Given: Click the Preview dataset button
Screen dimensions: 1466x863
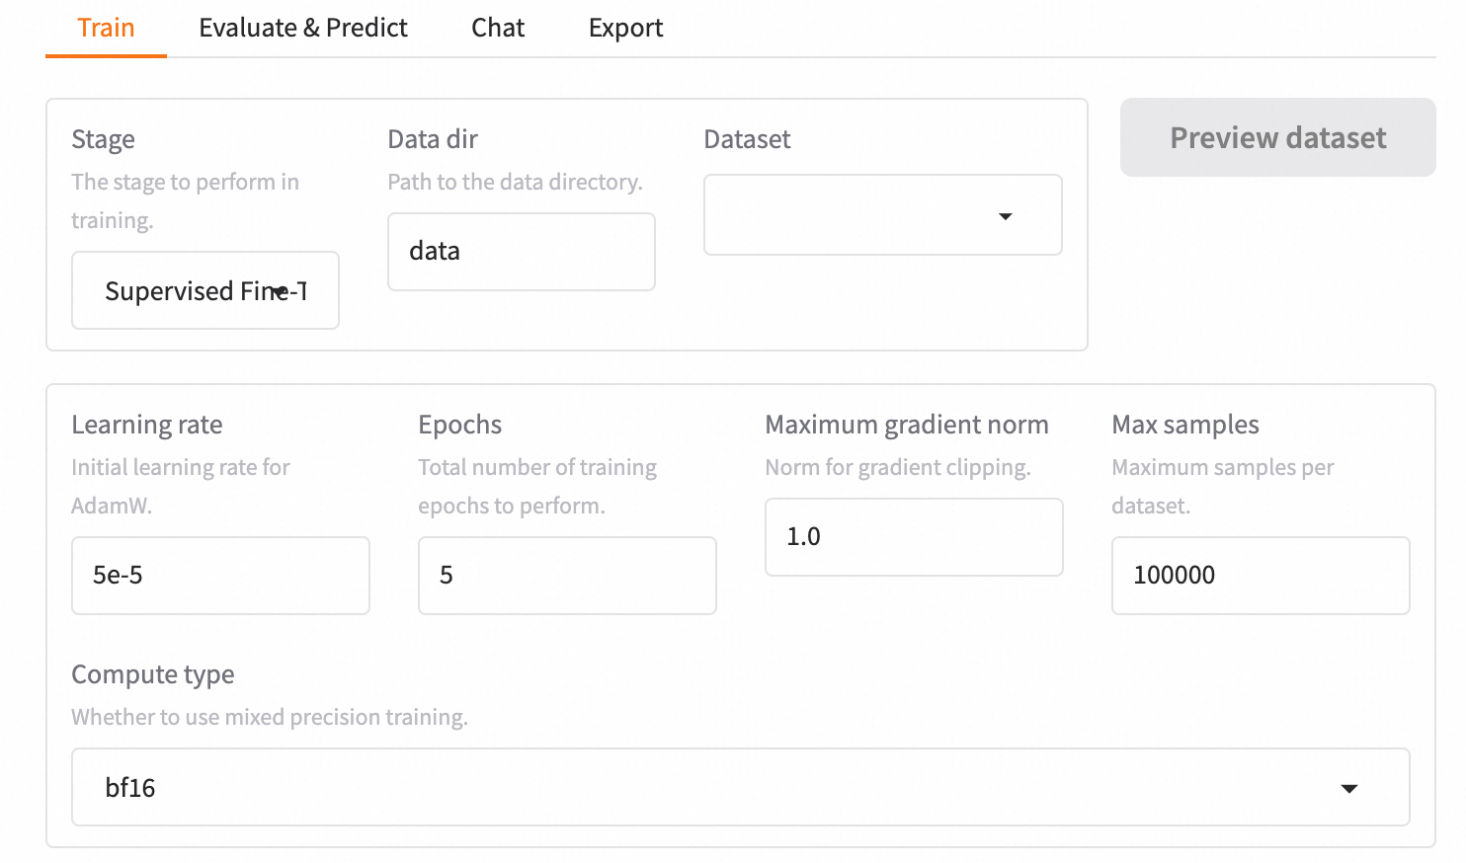Looking at the screenshot, I should [x=1277, y=137].
